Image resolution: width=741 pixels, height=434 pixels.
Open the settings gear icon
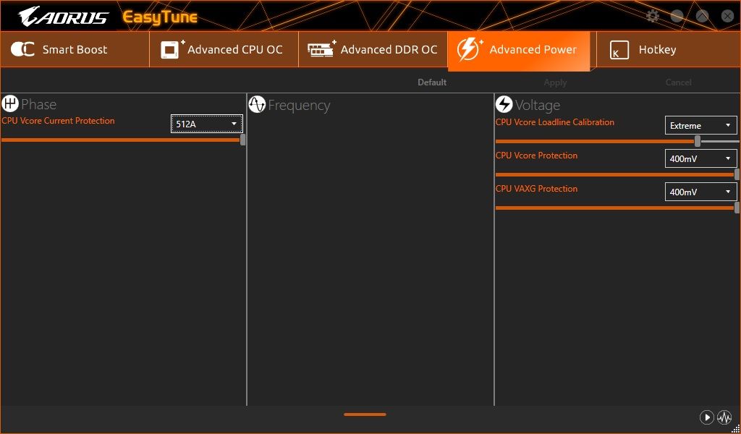tap(653, 17)
